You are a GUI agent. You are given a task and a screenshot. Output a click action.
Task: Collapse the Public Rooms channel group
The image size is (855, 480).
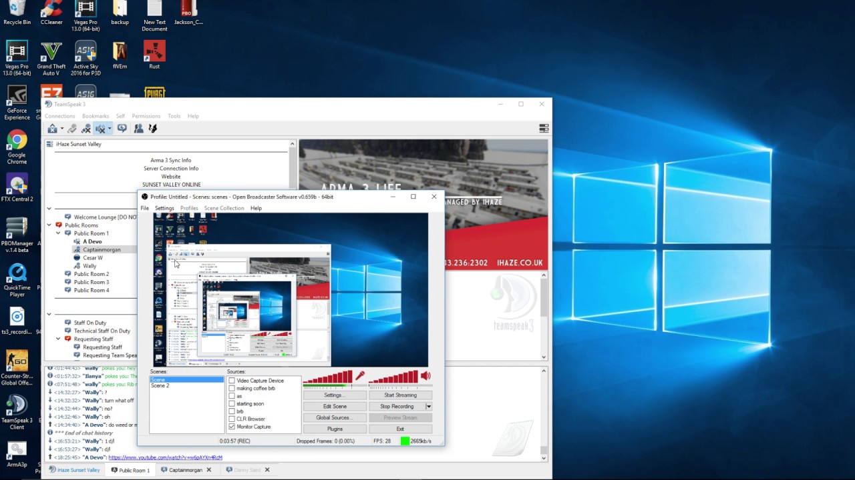pyautogui.click(x=49, y=225)
